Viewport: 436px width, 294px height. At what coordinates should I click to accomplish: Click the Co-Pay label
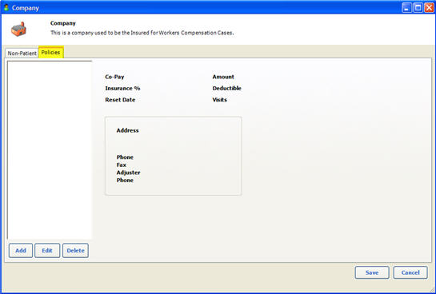[114, 77]
